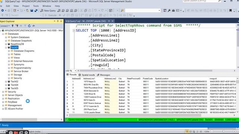This screenshot has width=239, height=134.
Task: Click the Open File folder icon
Action: tap(27, 10)
